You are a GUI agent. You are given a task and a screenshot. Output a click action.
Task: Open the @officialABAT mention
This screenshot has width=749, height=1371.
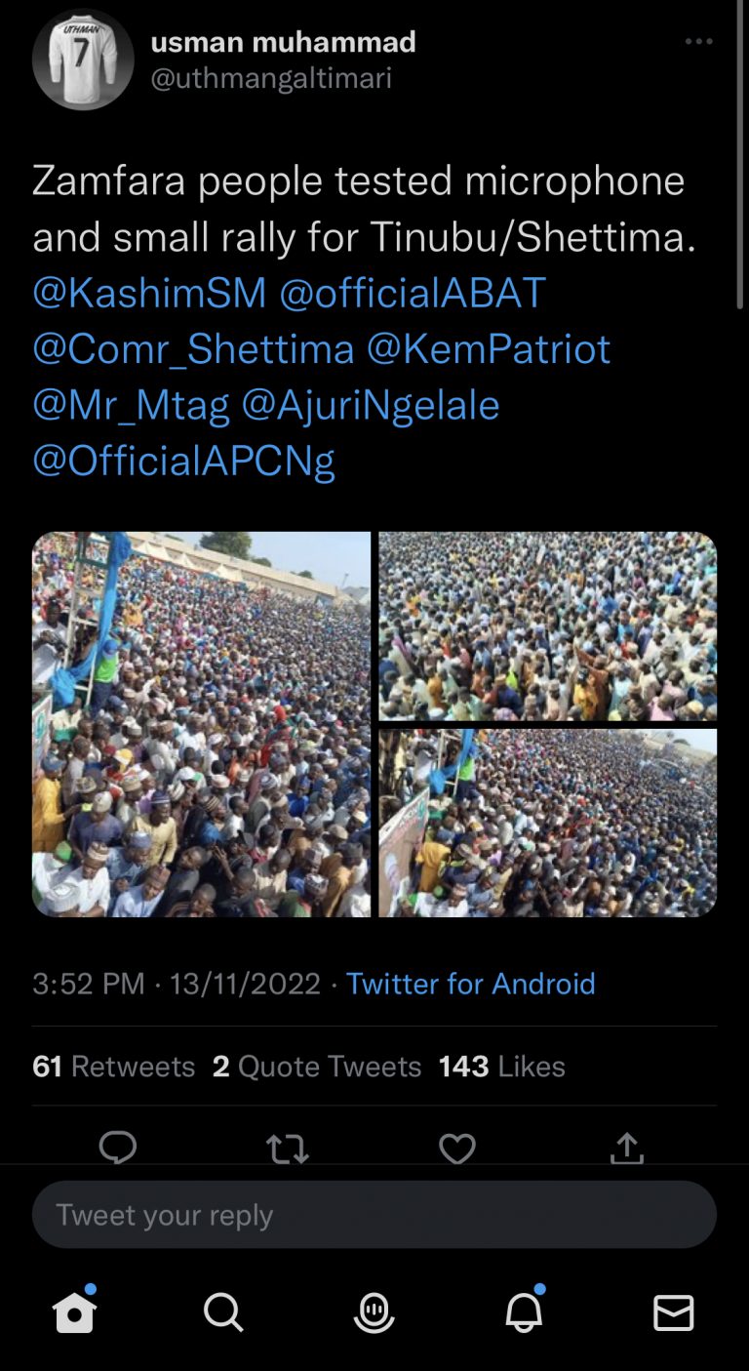[x=413, y=293]
